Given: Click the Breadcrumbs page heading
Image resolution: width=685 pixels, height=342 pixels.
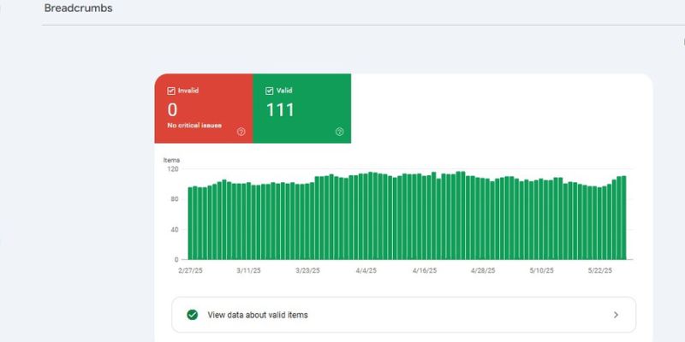Looking at the screenshot, I should coord(79,9).
